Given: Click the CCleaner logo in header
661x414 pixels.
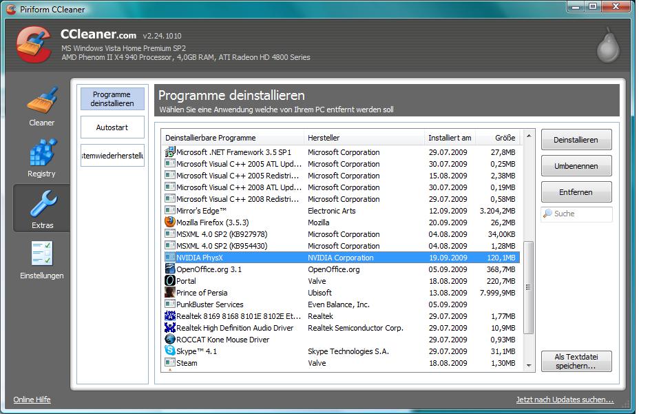Looking at the screenshot, I should click(33, 44).
